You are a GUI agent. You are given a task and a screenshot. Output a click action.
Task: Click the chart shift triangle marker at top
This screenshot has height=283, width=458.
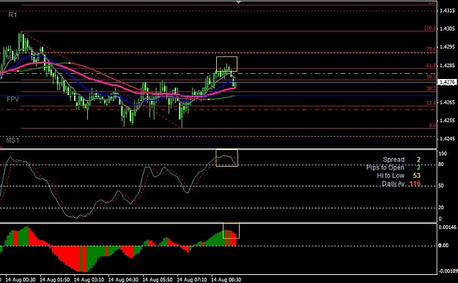(239, 2)
